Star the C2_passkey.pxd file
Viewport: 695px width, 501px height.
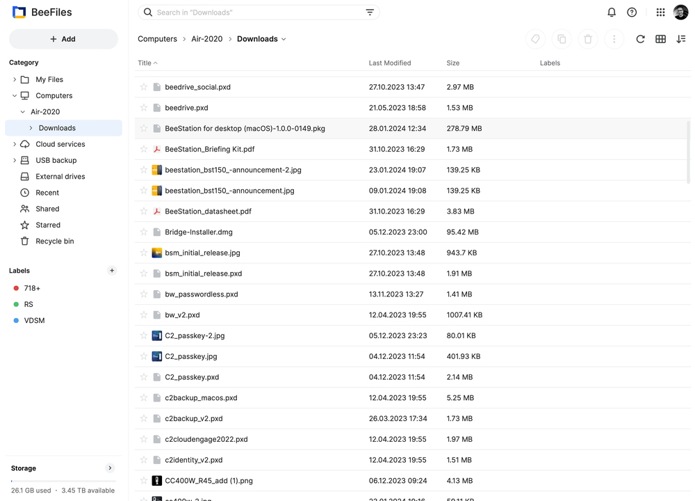pos(144,377)
